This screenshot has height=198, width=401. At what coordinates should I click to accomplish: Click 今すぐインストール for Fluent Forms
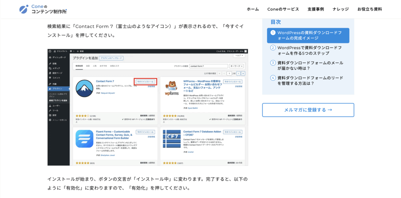tap(146, 132)
